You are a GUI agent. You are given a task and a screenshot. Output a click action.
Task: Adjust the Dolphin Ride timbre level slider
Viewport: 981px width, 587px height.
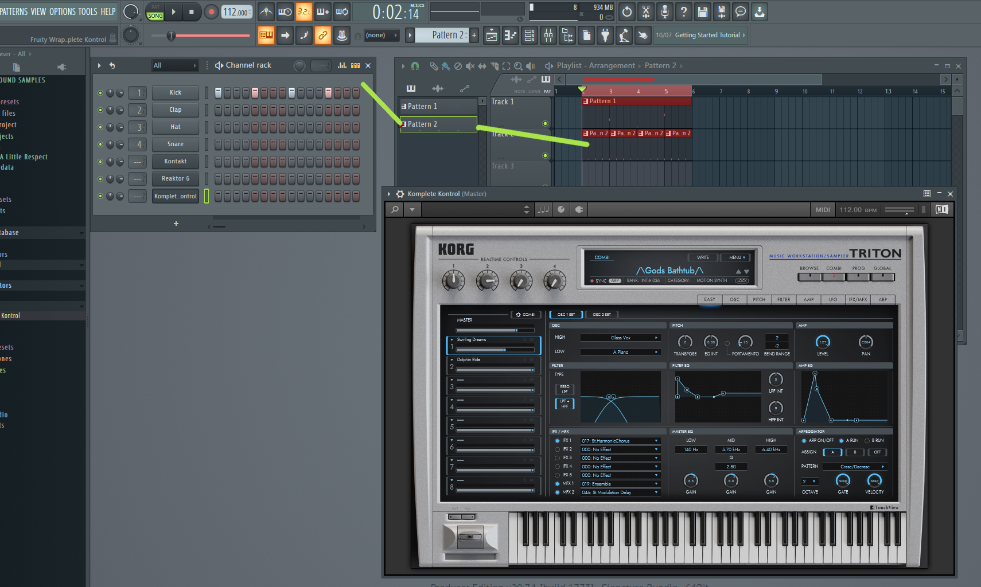(x=495, y=370)
